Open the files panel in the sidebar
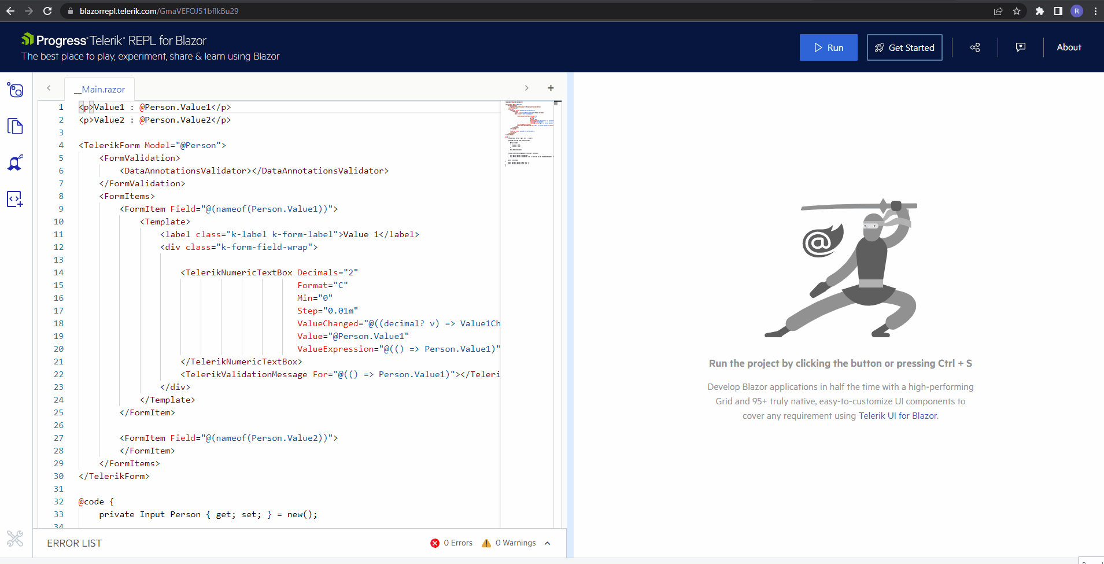The width and height of the screenshot is (1104, 564). [16, 126]
